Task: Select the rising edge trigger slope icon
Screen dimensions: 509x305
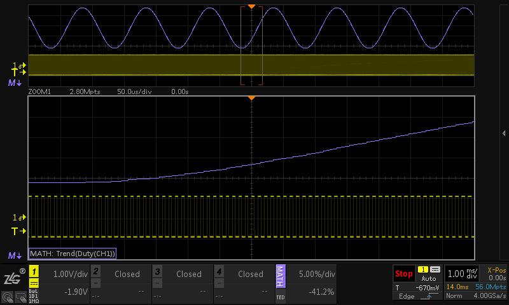Action: [x=428, y=296]
